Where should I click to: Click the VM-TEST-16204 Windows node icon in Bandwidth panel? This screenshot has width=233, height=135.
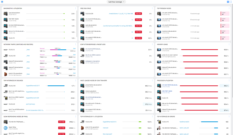[x=6, y=20]
